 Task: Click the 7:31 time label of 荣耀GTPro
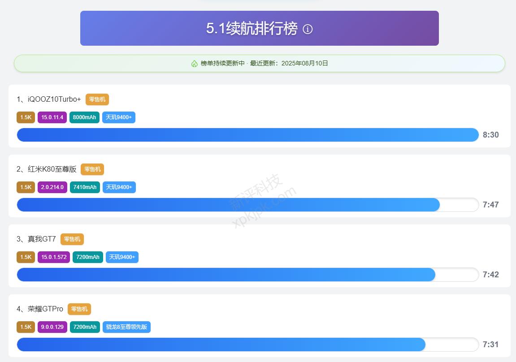pyautogui.click(x=490, y=344)
